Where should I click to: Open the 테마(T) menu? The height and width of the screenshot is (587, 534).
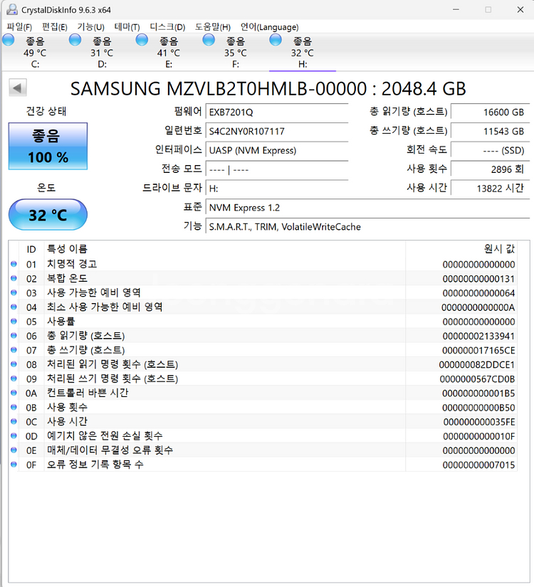tap(127, 27)
